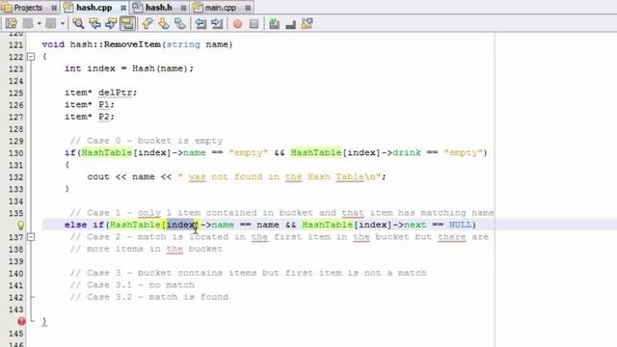Switch to the Projects tab

pyautogui.click(x=28, y=8)
